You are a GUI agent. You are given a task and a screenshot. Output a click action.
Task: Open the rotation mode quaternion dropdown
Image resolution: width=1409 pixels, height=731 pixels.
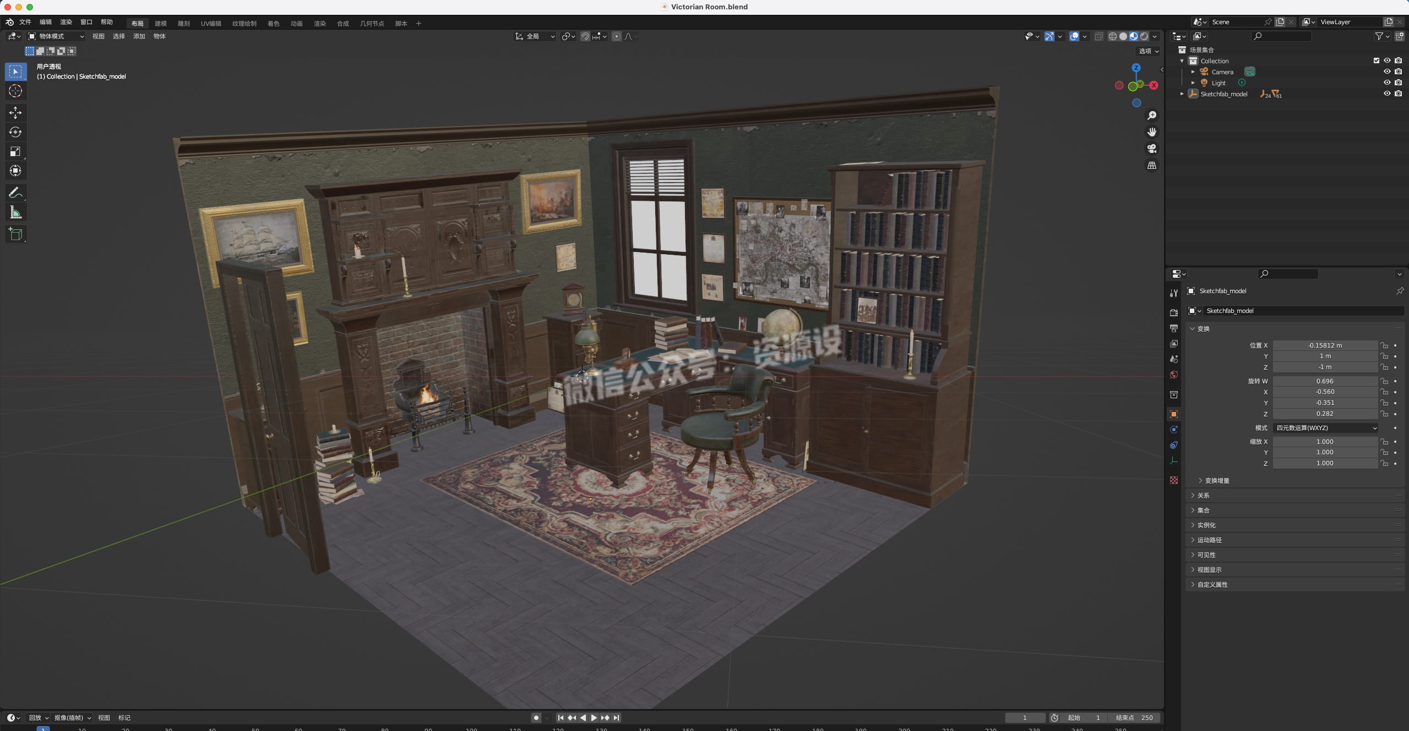tap(1325, 428)
